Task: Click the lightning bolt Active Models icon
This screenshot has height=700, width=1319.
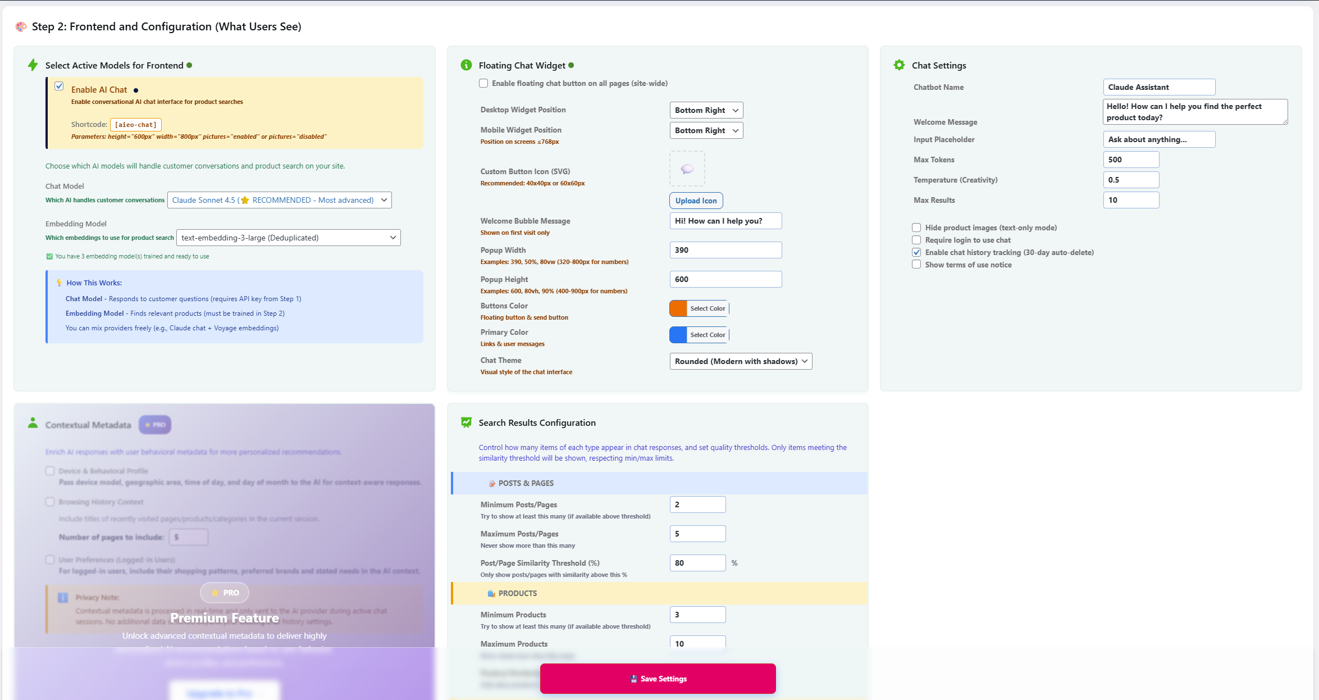Action: [33, 65]
